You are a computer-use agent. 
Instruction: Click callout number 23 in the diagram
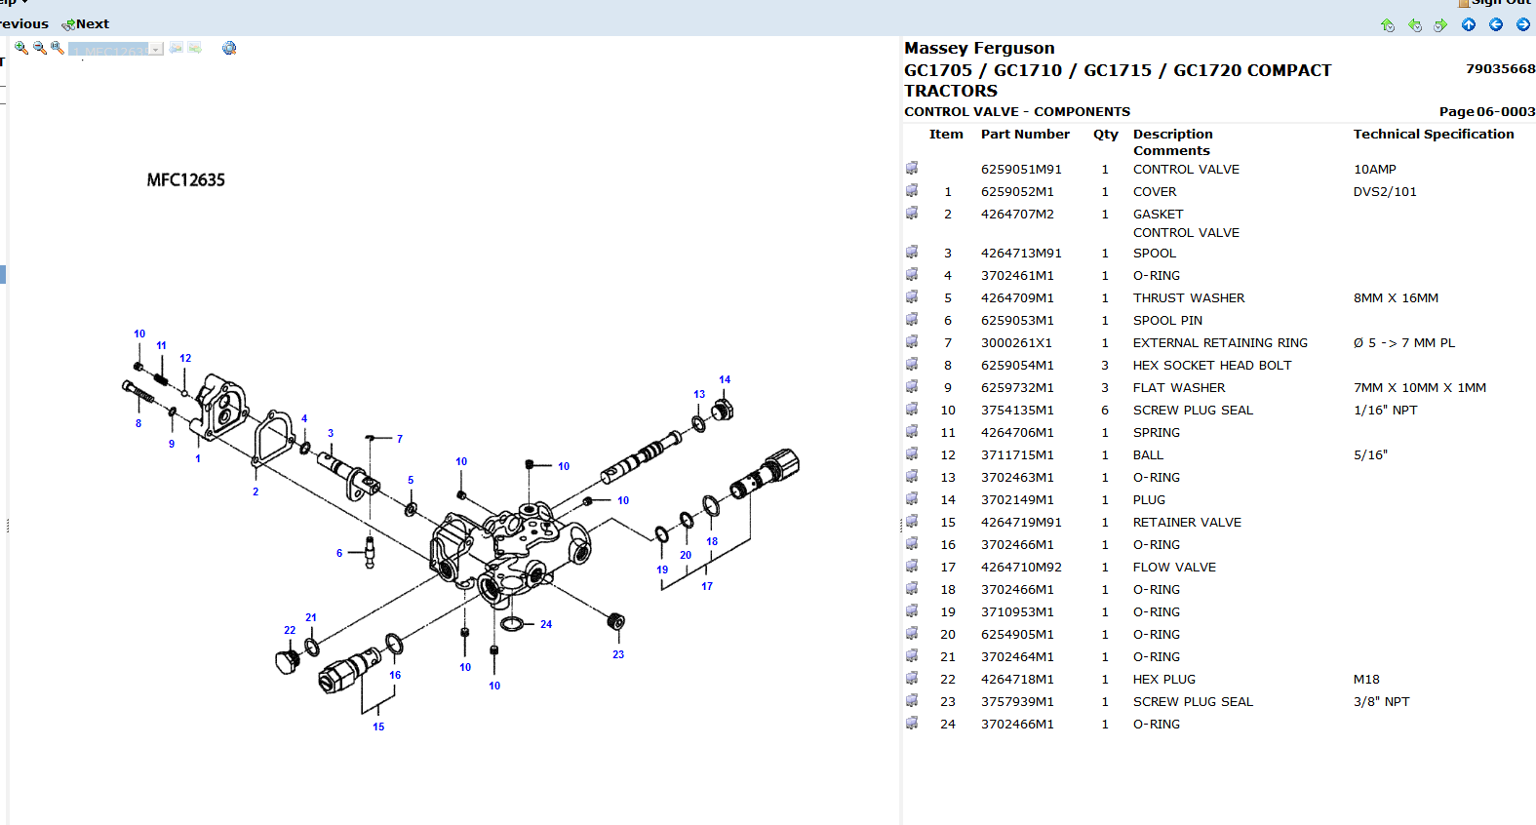tap(618, 655)
